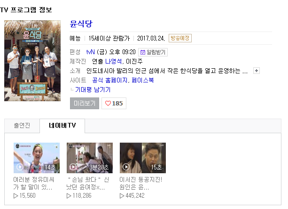Select the 네이버TV tab
This screenshot has height=209, width=288.
62,126
